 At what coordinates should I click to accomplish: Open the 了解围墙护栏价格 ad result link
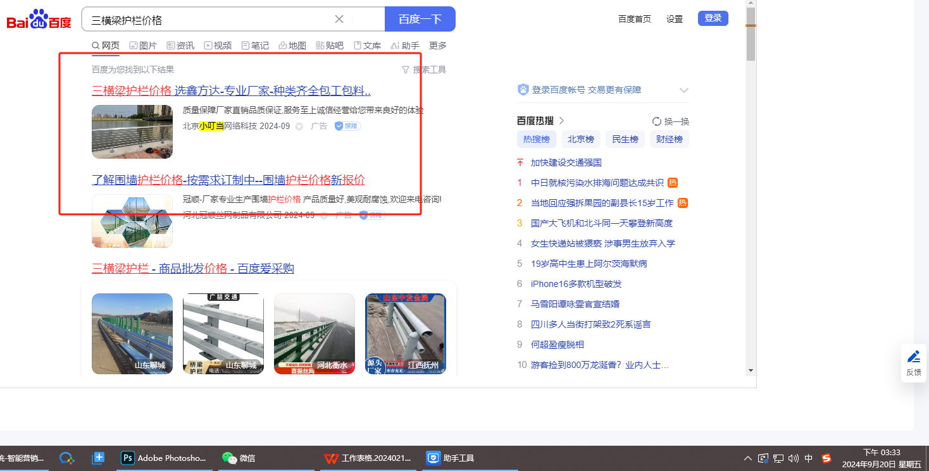228,180
